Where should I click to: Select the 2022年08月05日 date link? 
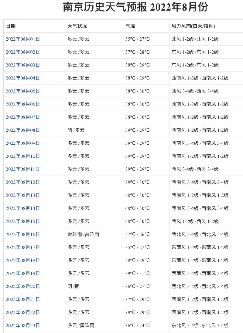23,91
